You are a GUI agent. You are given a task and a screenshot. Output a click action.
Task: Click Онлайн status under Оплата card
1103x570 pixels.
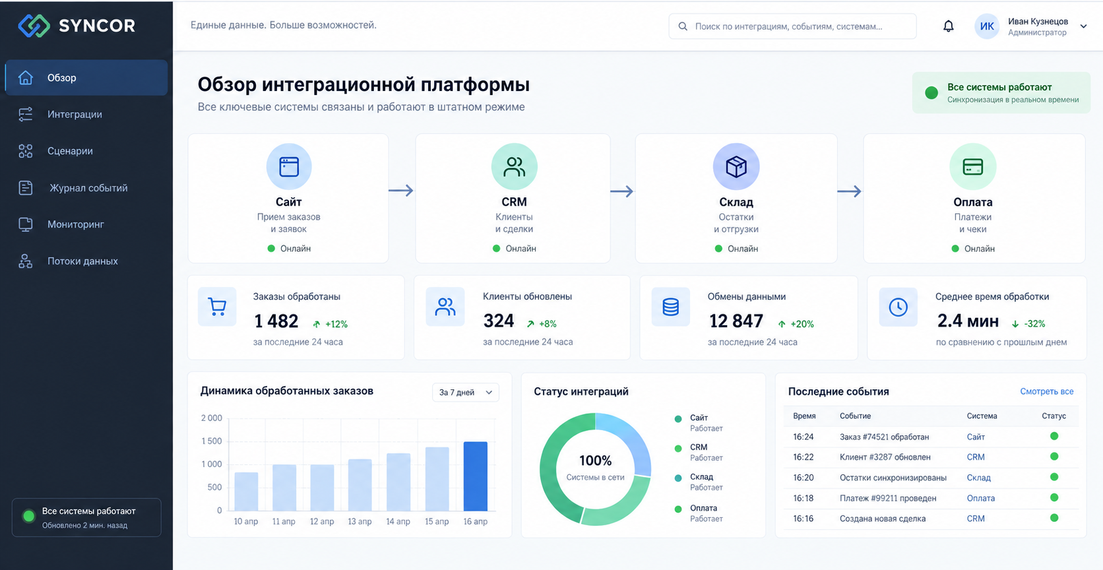click(973, 249)
